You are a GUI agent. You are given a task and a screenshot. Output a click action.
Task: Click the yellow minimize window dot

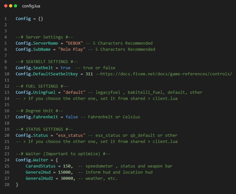click(11, 6)
